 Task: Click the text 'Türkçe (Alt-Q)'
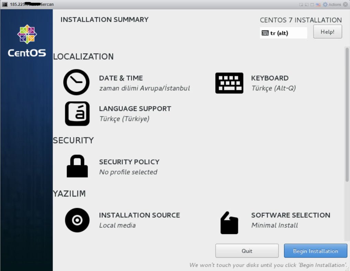click(273, 88)
